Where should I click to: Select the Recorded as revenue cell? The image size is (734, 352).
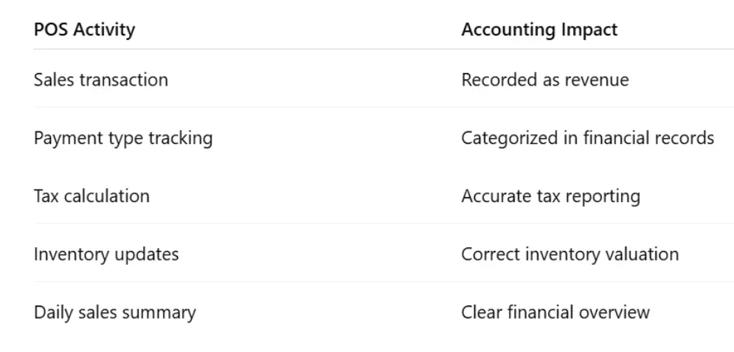[544, 80]
